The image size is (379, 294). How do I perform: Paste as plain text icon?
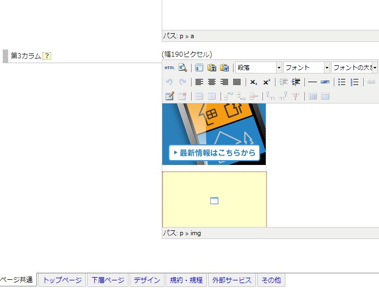[x=212, y=68]
